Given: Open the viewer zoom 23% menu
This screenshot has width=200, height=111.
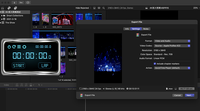Looking at the screenshot, I should click(196, 8).
